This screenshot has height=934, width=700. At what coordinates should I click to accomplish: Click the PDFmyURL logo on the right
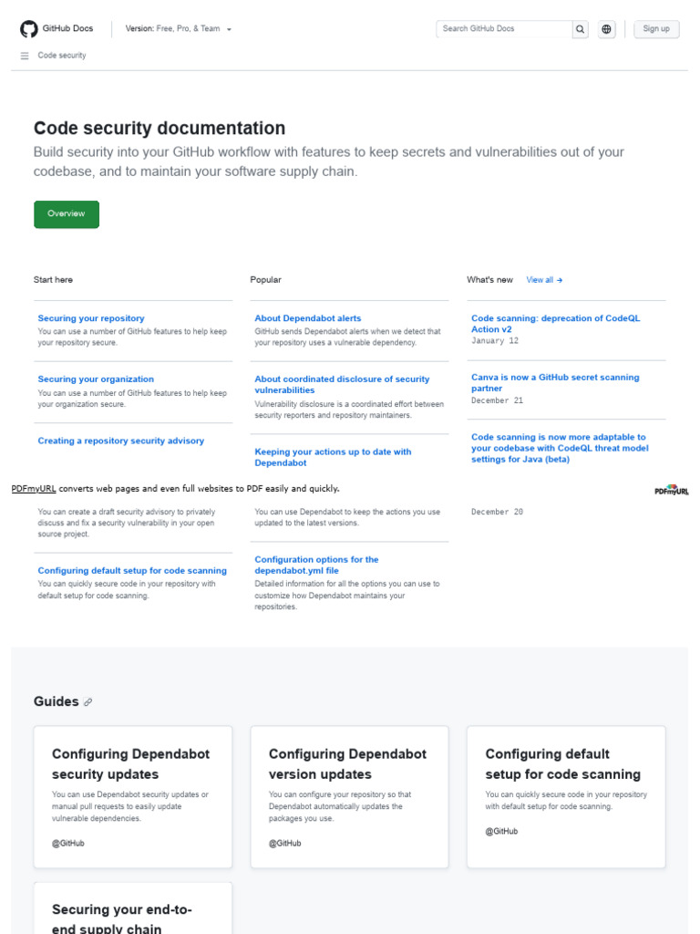point(671,490)
